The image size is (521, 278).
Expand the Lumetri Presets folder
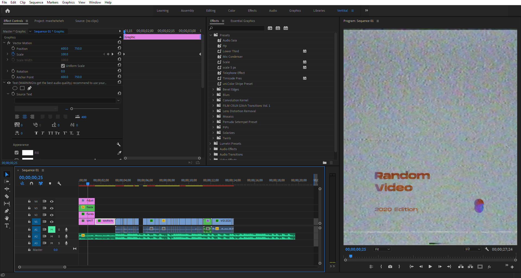211,144
